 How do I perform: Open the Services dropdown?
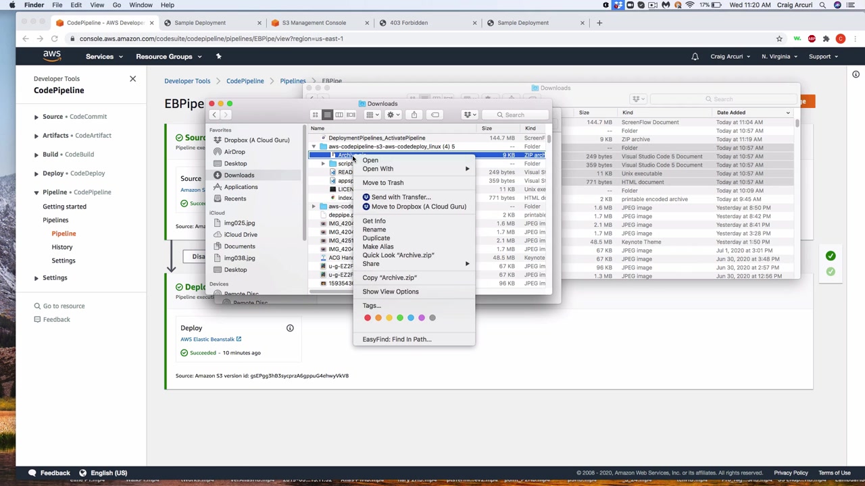(x=104, y=57)
